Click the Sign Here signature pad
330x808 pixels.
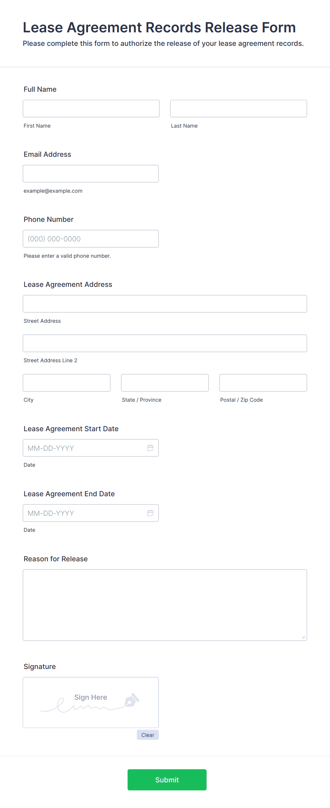point(91,702)
